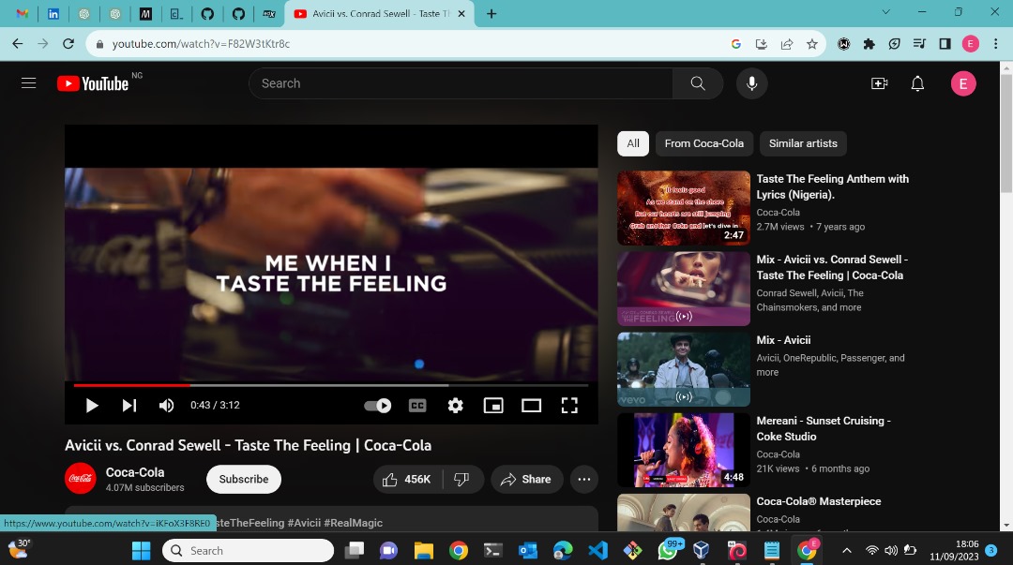Screen dimensions: 1013x565
Task: Open video settings gear
Action: pyautogui.click(x=456, y=406)
